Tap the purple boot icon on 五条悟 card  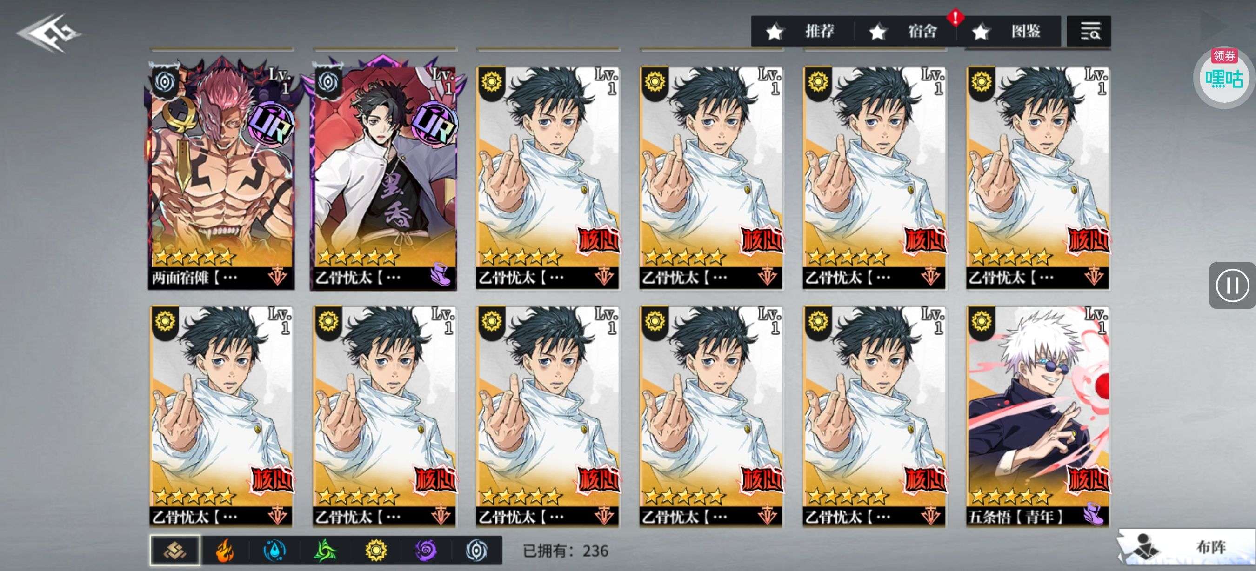[1094, 514]
